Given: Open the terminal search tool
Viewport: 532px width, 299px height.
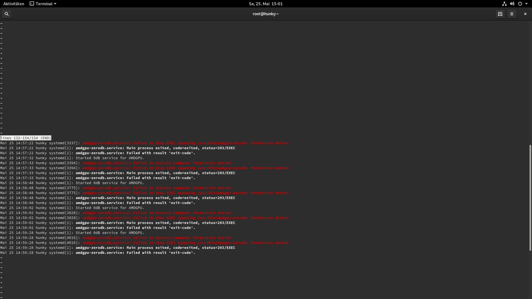Looking at the screenshot, I should pyautogui.click(x=7, y=14).
